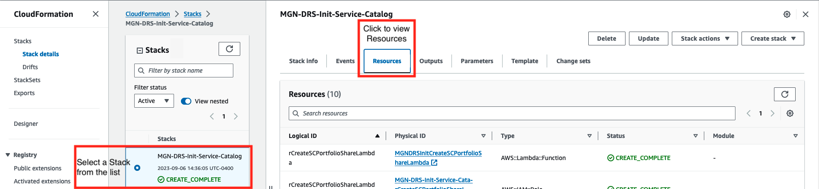Toggle View nested switch
Viewport: 819px width, 189px height.
click(x=186, y=101)
